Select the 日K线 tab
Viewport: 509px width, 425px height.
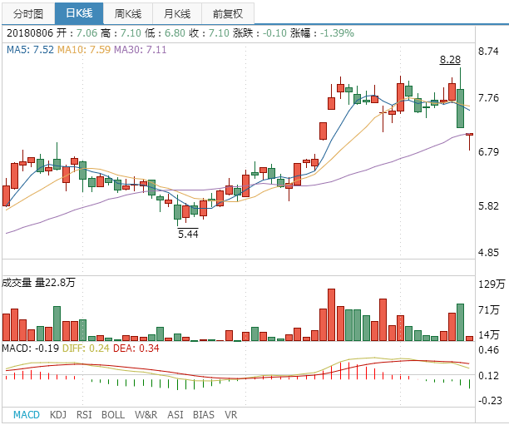tap(79, 13)
